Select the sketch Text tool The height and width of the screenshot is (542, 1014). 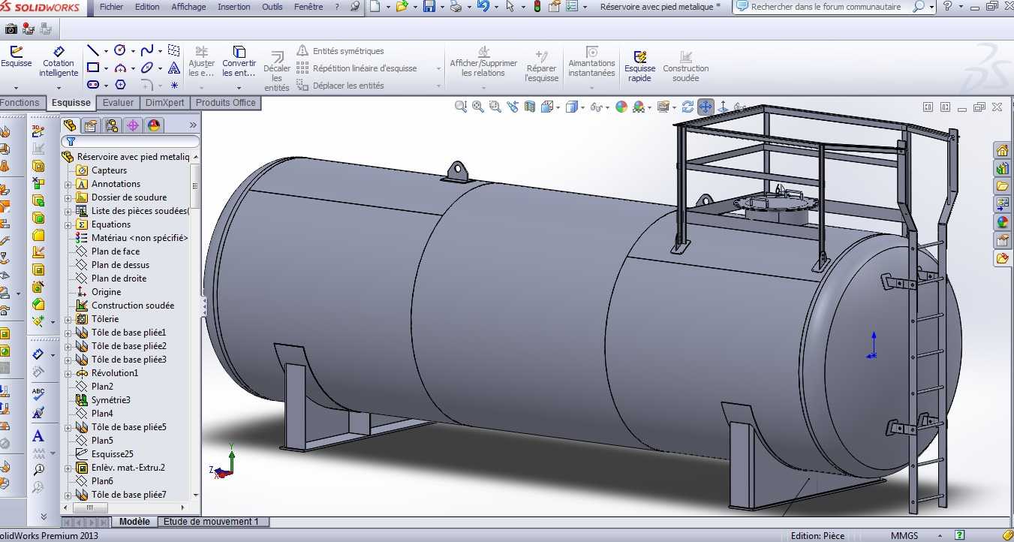click(x=174, y=68)
